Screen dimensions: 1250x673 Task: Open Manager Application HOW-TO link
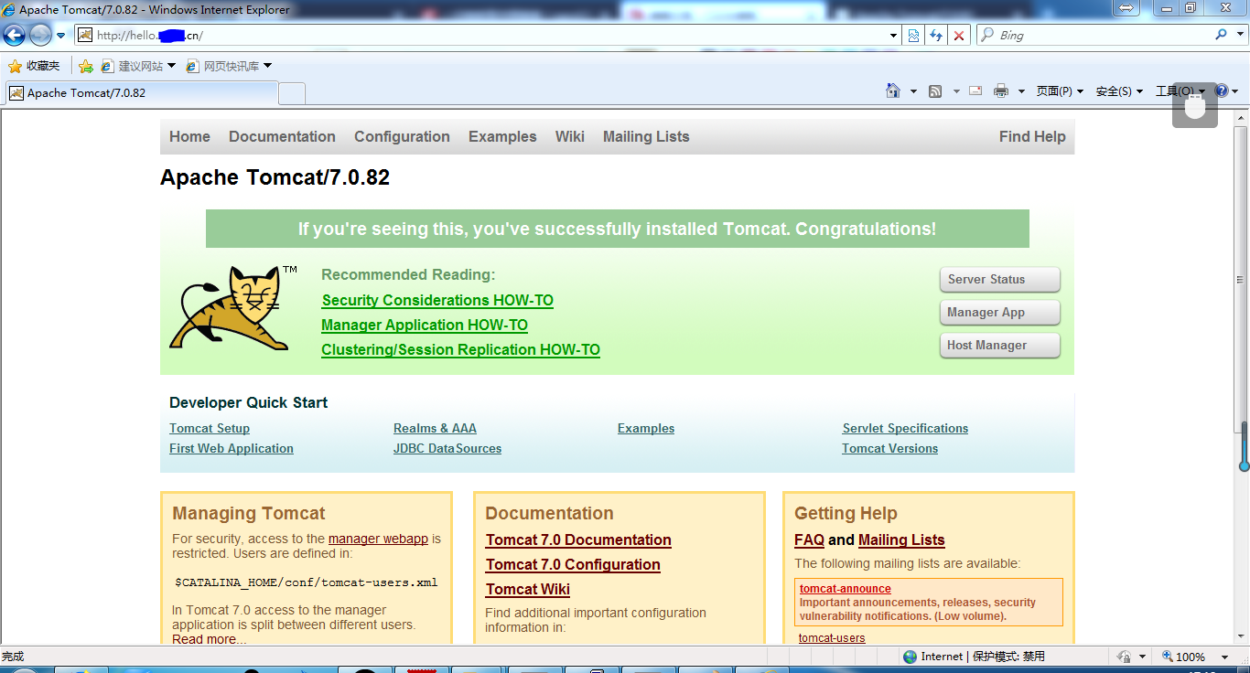click(425, 325)
